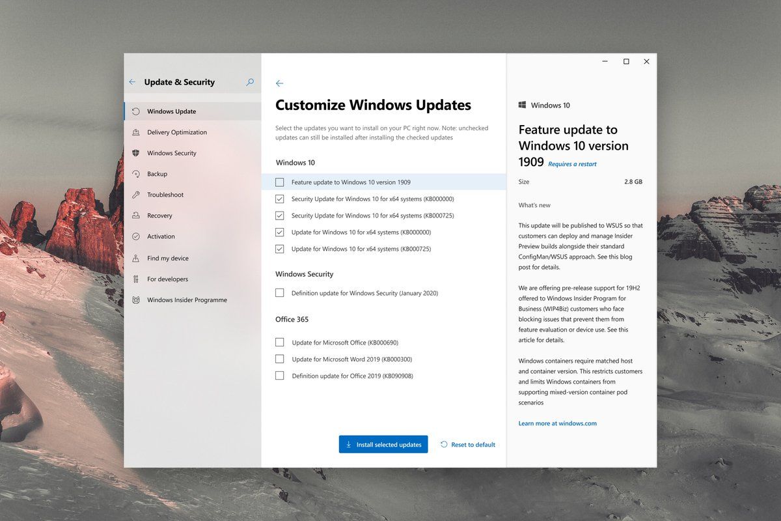Click the Troubleshoot wrench icon
Image resolution: width=781 pixels, height=521 pixels.
point(135,195)
